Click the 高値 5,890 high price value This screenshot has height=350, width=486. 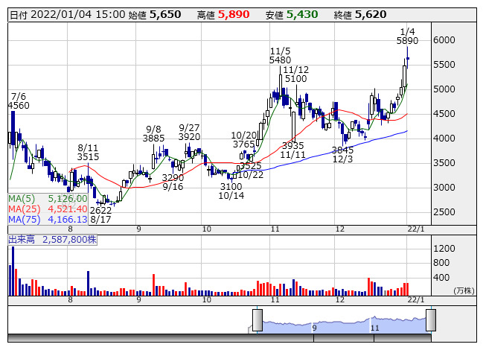[x=223, y=15]
